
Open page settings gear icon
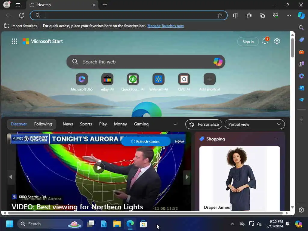pyautogui.click(x=277, y=41)
